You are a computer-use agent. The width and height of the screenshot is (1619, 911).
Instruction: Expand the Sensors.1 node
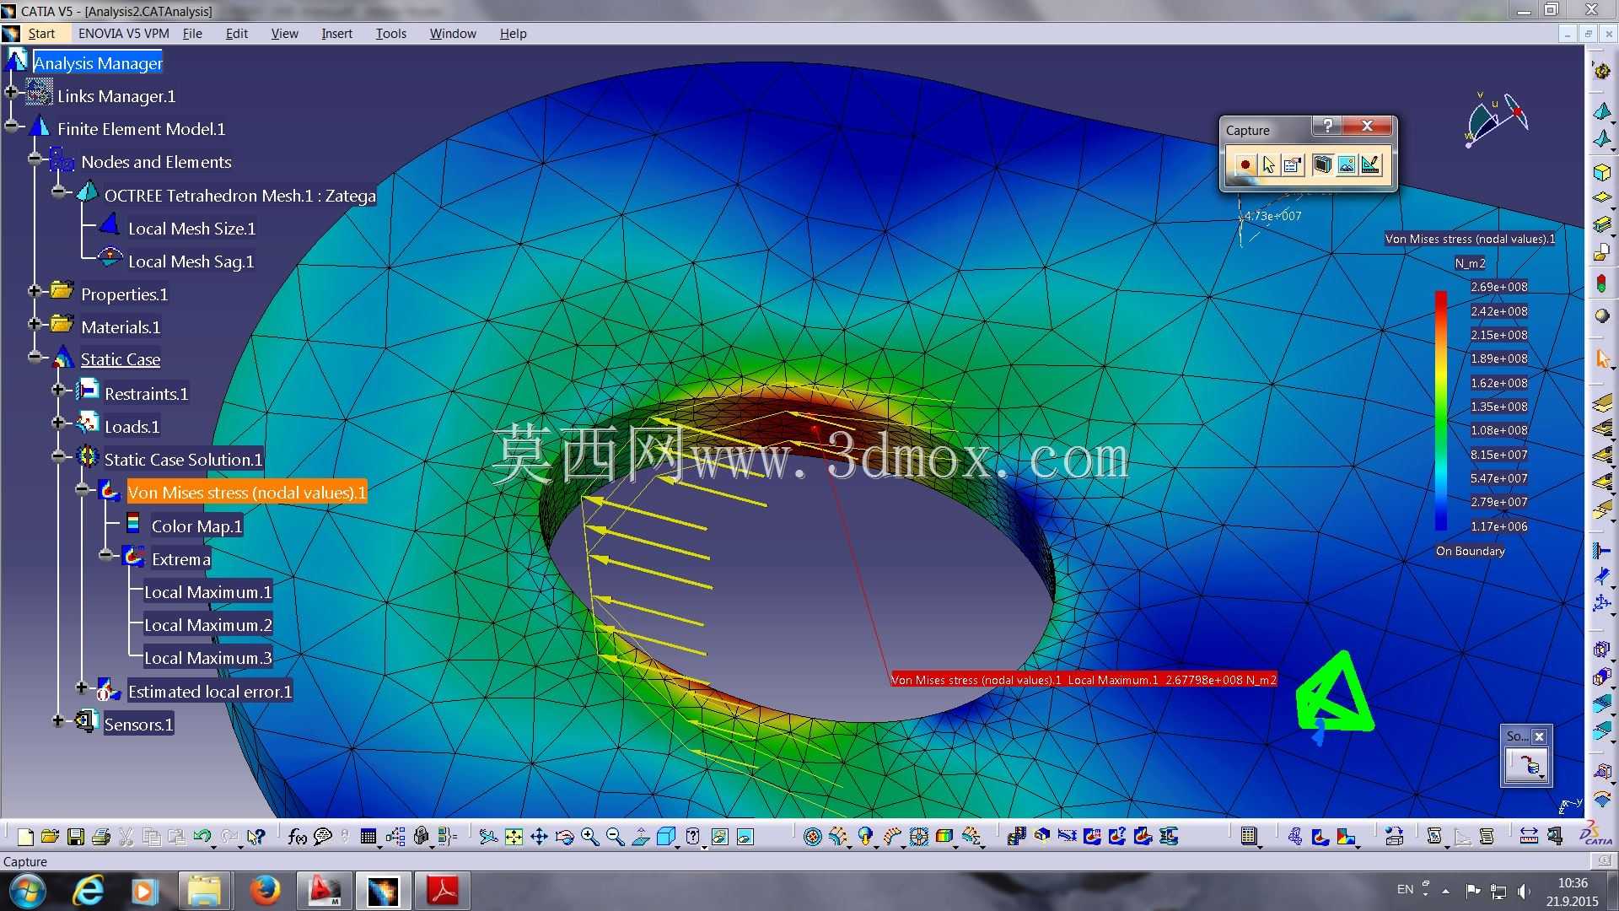58,720
